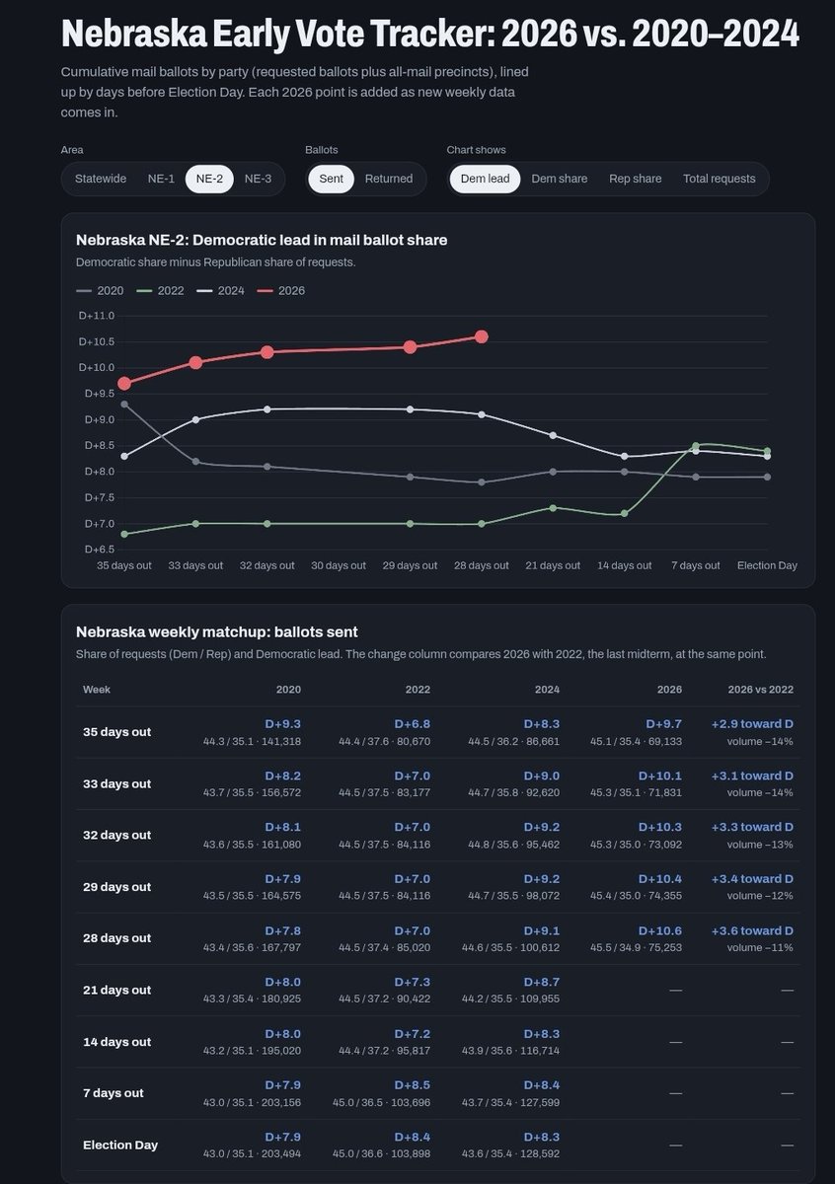Select the '14 days out' table row label
Image resolution: width=835 pixels, height=1184 pixels.
point(116,1042)
